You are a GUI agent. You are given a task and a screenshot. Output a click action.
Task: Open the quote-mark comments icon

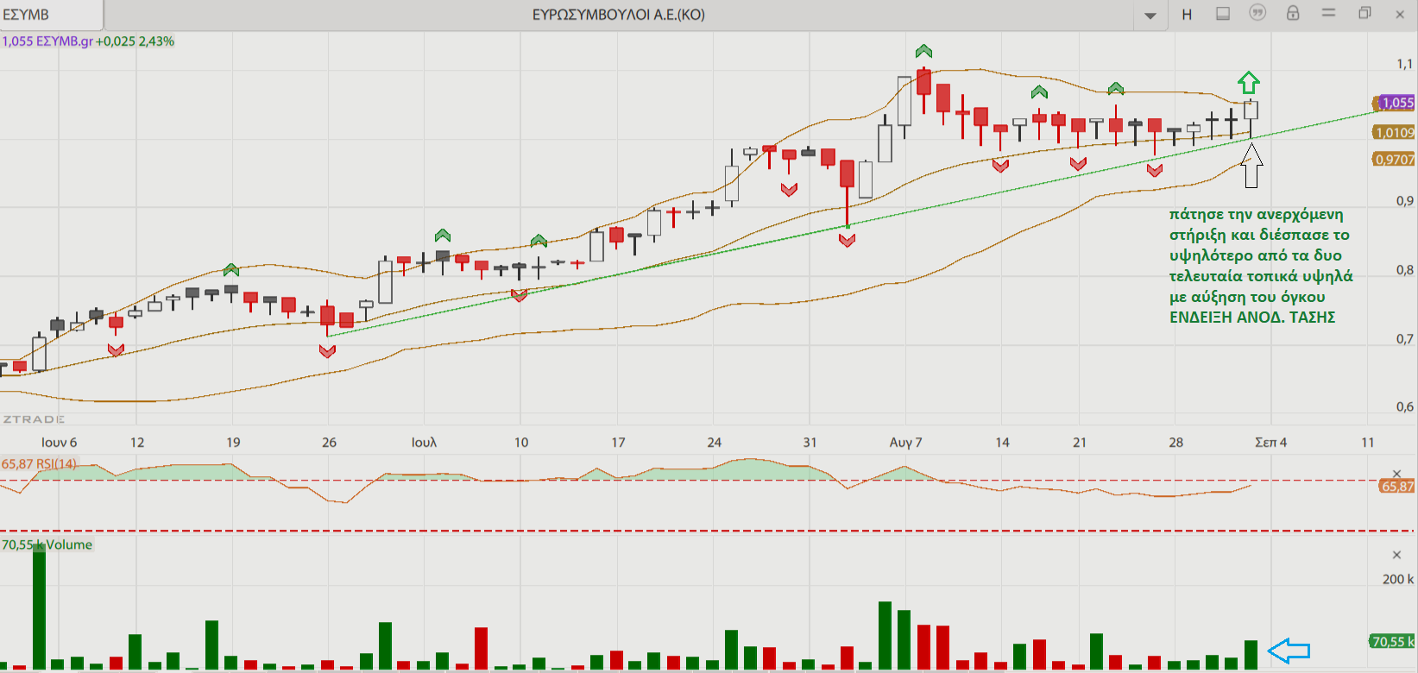pos(1257,13)
